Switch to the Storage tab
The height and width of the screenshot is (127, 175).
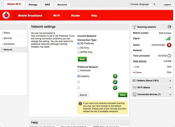[x=33, y=5]
